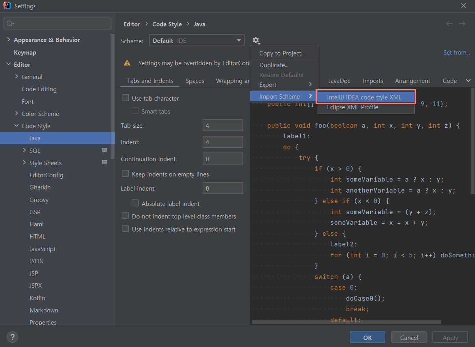This screenshot has width=475, height=347.
Task: Switch to the Spaces tab
Action: tap(195, 81)
